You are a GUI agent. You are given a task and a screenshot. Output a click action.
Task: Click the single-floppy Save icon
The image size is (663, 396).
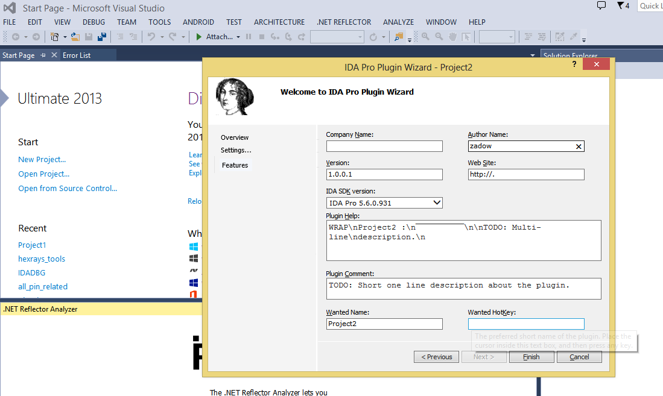88,37
